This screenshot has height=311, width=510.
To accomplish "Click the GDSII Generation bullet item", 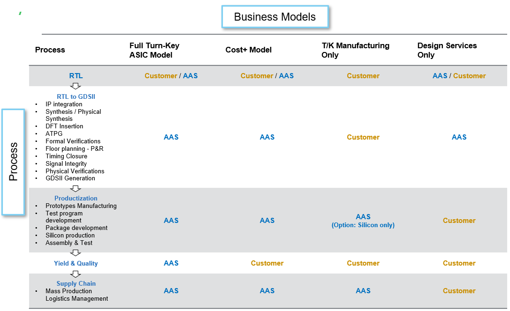I will [70, 178].
